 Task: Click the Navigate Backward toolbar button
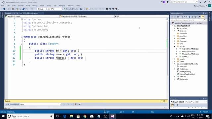coord(4,9)
